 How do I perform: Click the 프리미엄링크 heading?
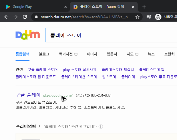click(x=28, y=127)
